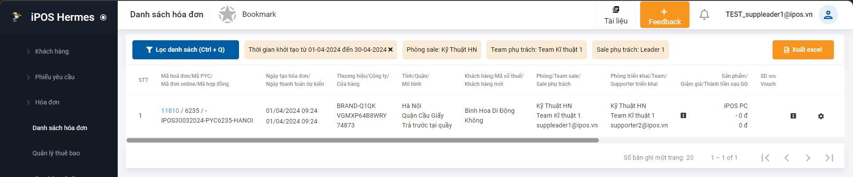The image size is (853, 177).
Task: Click voucher info icon in row 1
Action: [793, 116]
